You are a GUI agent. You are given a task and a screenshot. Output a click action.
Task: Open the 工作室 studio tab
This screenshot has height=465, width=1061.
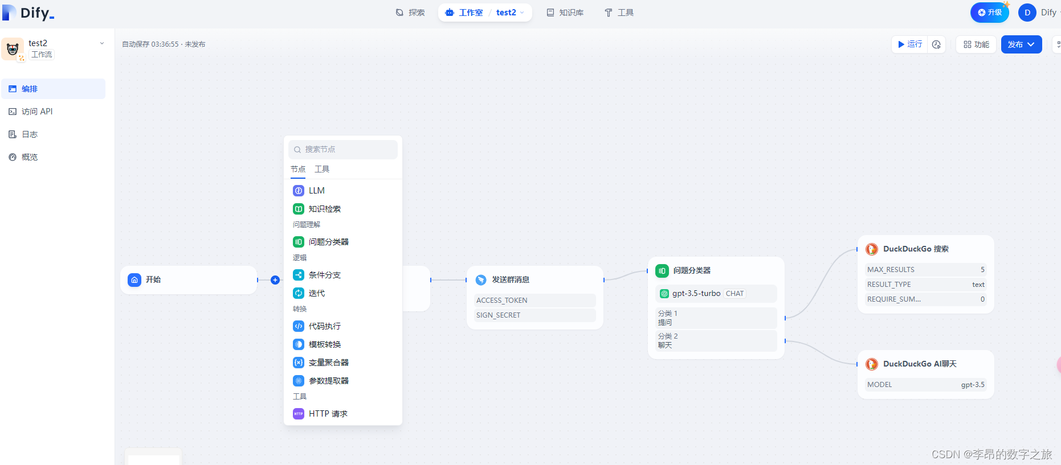pyautogui.click(x=464, y=13)
